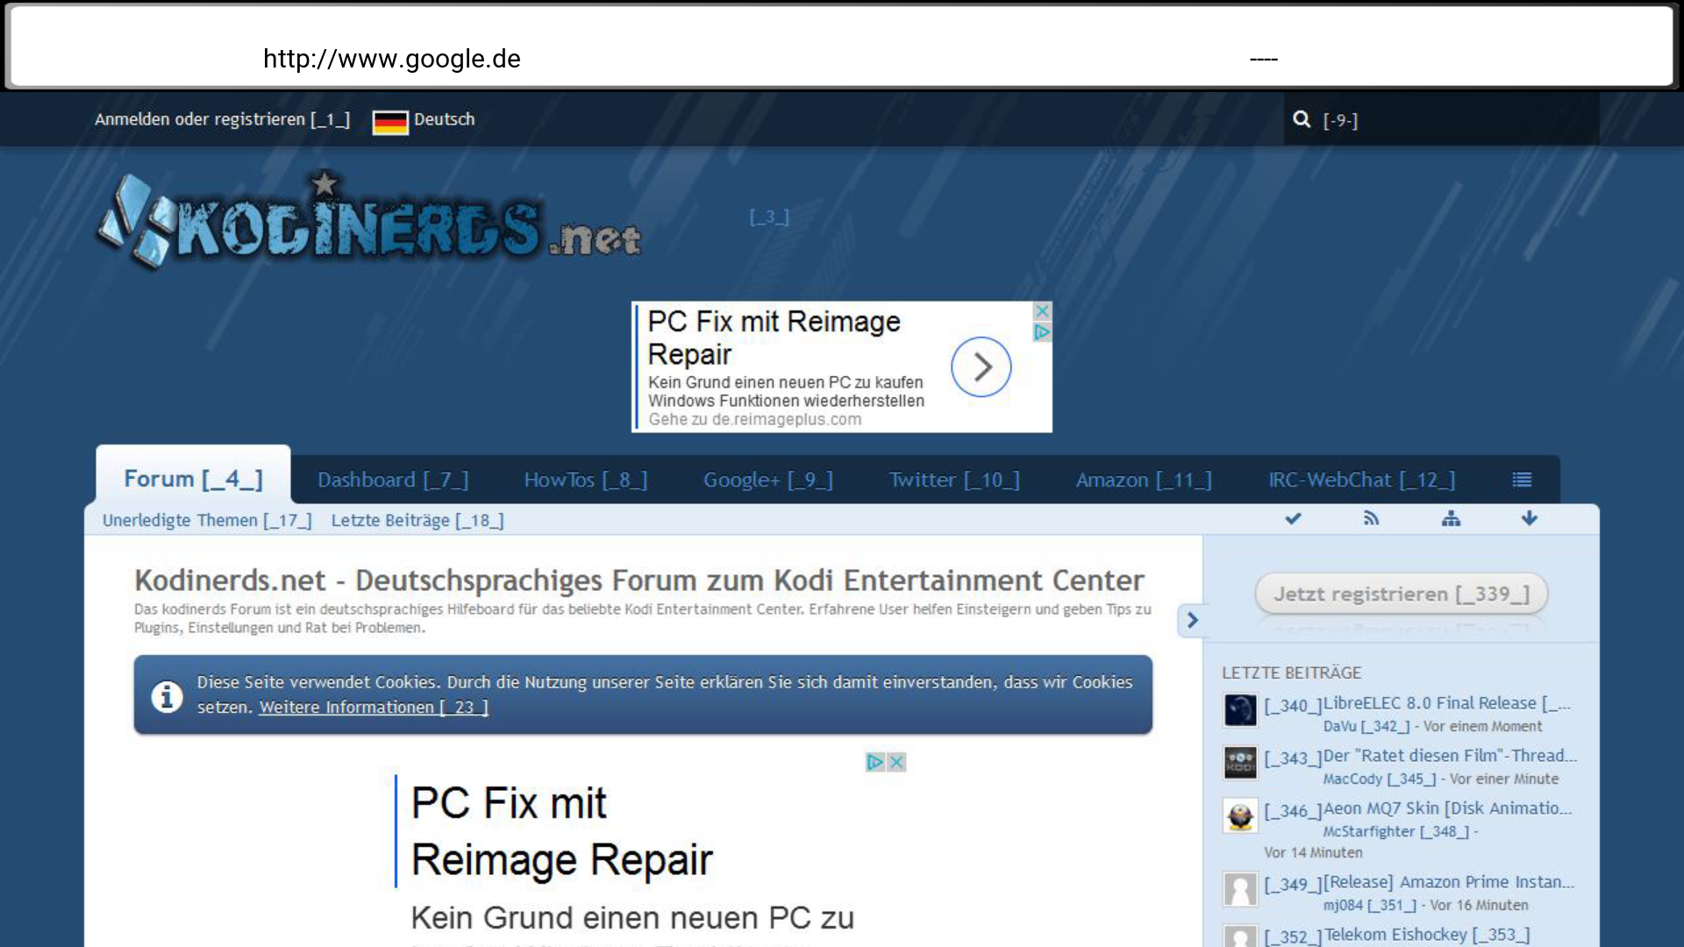Image resolution: width=1684 pixels, height=947 pixels.
Task: Open DaVu user profile link
Action: (x=1366, y=726)
